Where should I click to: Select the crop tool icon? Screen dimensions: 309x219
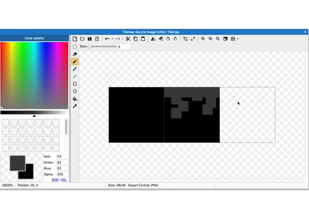[x=185, y=39]
